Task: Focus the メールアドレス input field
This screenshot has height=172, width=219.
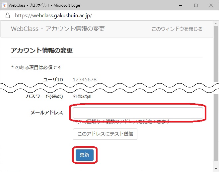Action: (x=138, y=113)
